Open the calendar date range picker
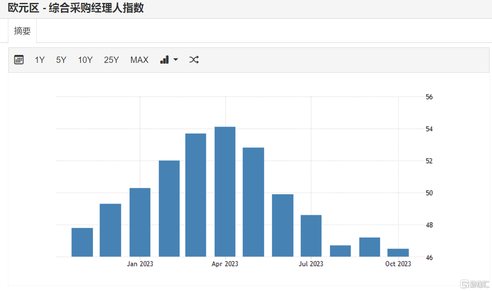492x291 pixels. coord(19,60)
